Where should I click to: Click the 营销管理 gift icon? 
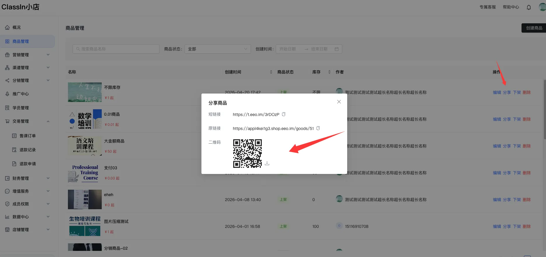(x=7, y=55)
